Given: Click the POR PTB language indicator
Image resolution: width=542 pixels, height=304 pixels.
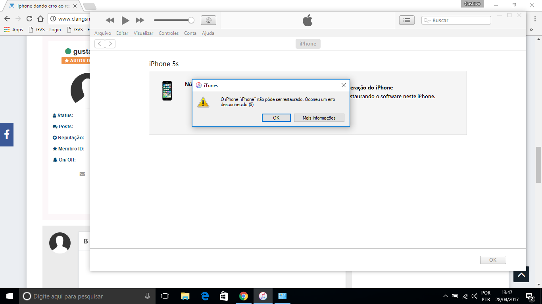Looking at the screenshot, I should click(486, 296).
